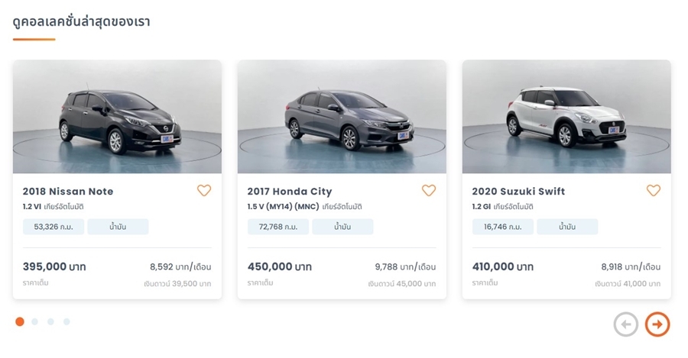
Task: Go to previous carousel slide with left arrow
Action: pyautogui.click(x=625, y=324)
